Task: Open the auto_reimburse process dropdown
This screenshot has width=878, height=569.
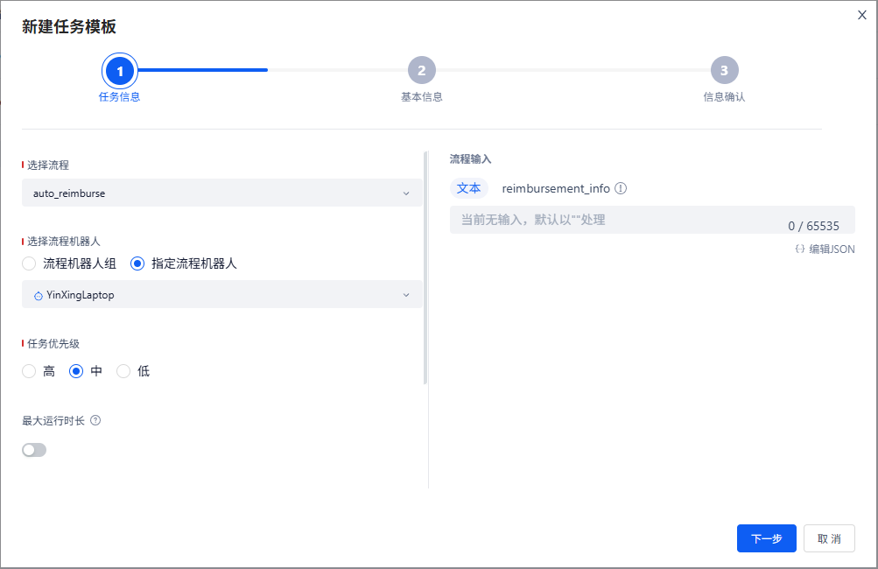Action: (221, 193)
